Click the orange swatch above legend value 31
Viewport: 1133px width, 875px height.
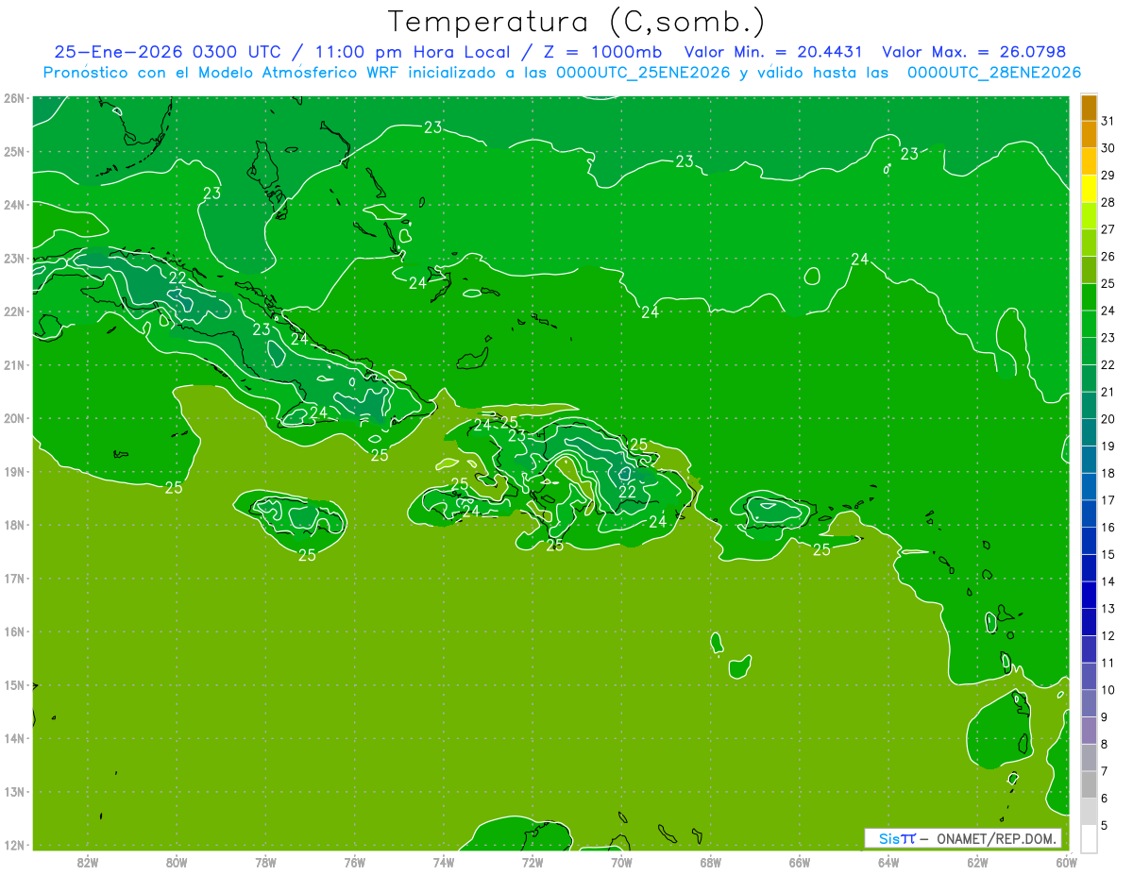(1089, 108)
